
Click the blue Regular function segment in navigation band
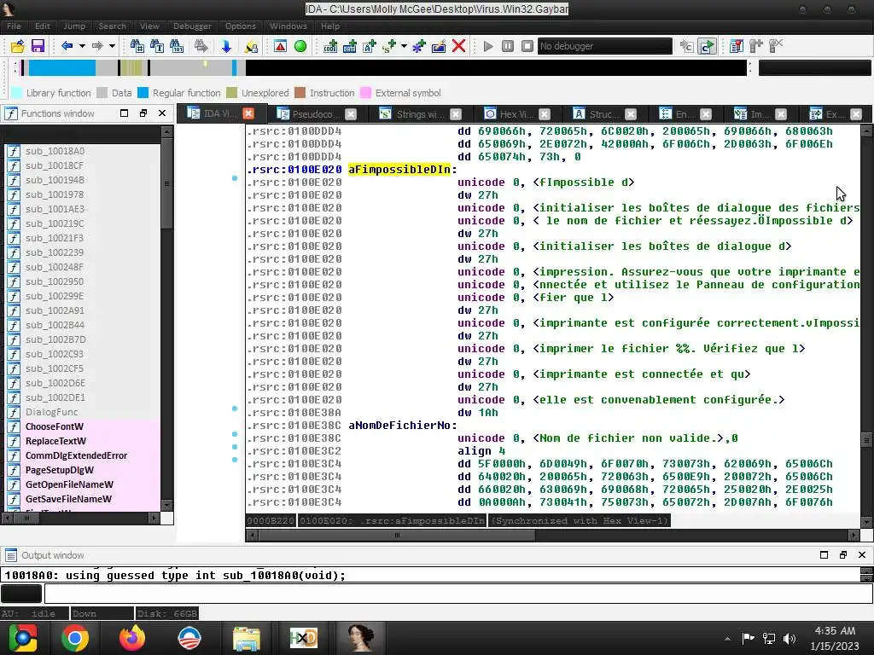(x=61, y=67)
